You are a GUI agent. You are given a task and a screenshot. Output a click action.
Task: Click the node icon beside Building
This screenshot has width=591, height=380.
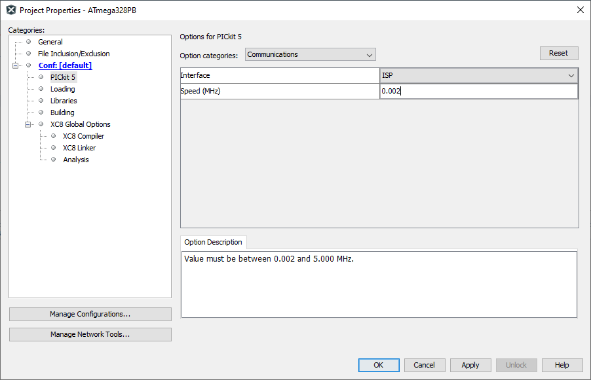41,112
